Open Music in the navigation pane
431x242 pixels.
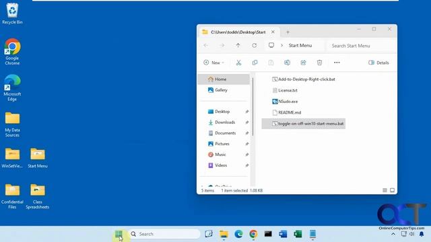[220, 155]
